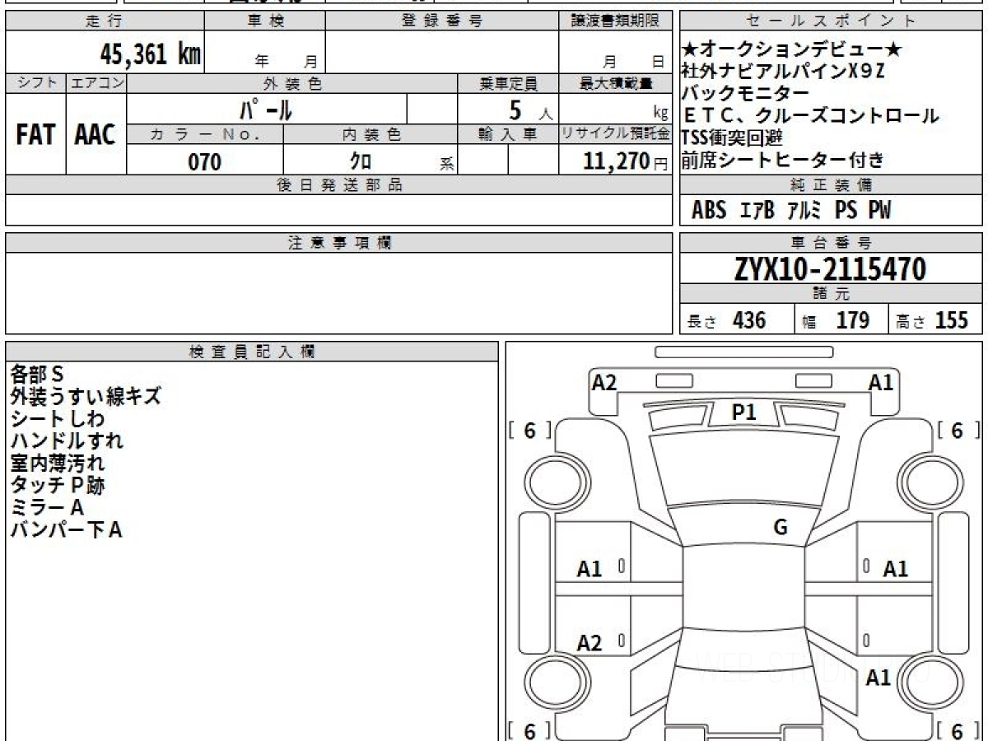This screenshot has width=988, height=741.
Task: Select the ETC、クルーズコントロール line
Action: click(x=811, y=115)
